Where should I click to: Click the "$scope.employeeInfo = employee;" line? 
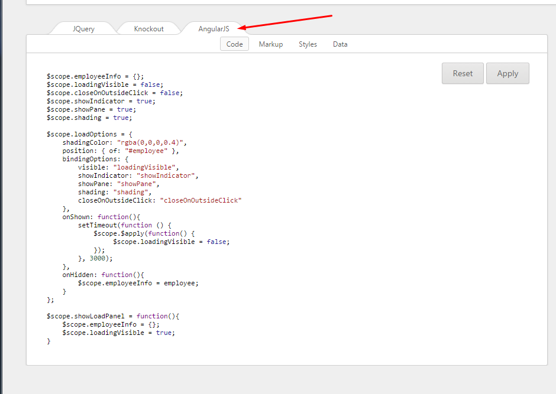138,283
